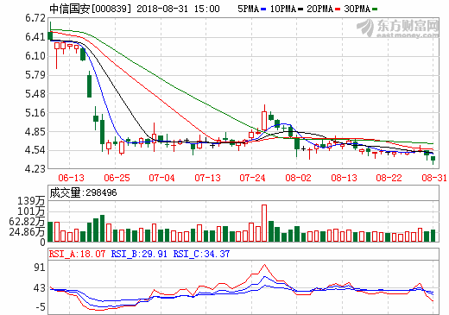Click the 62.82万 volume axis label
449x315 pixels.
27,222
